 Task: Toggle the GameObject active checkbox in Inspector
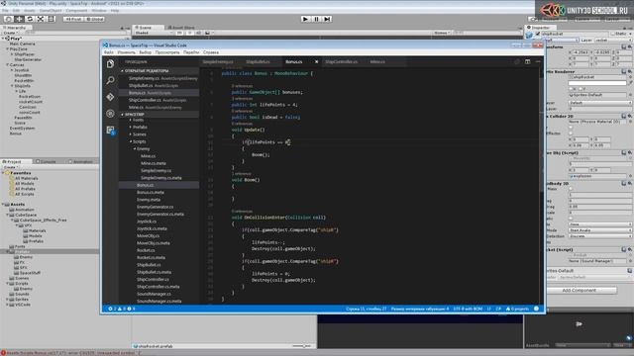tap(537, 34)
